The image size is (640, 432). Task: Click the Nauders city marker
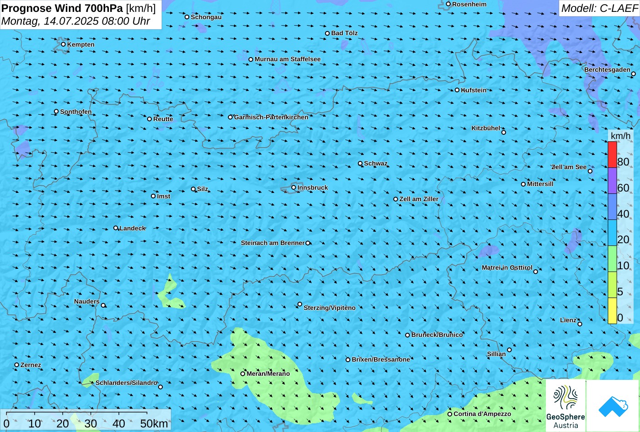click(103, 305)
